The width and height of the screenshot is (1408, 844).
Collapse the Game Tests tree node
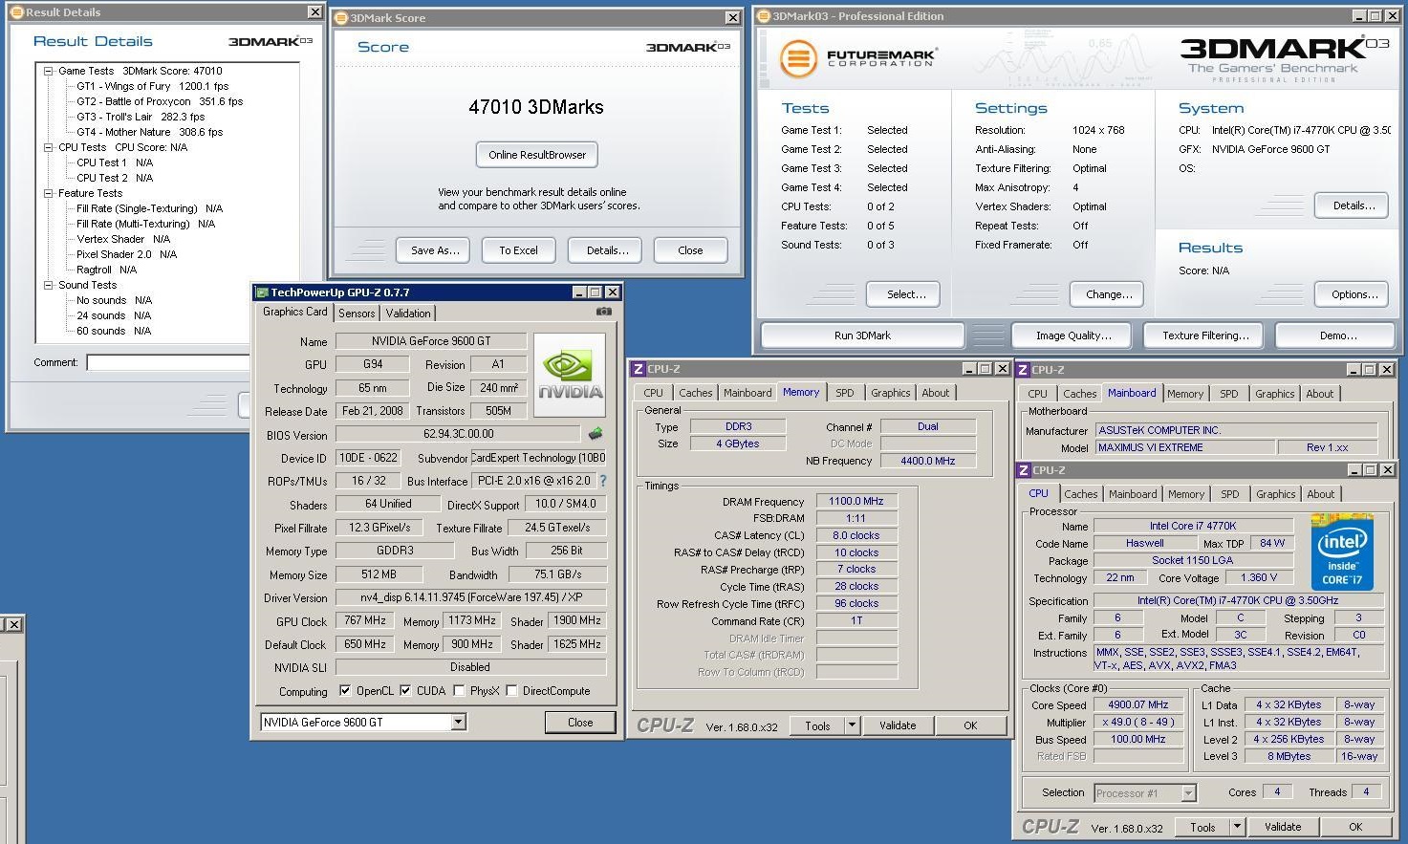[x=48, y=71]
